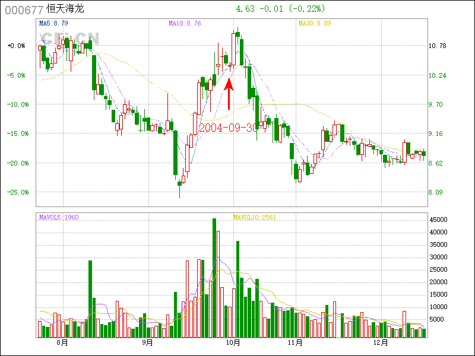Click the MA30:8.89 indicator label
Screen dimensions: 475x356
tap(314, 23)
